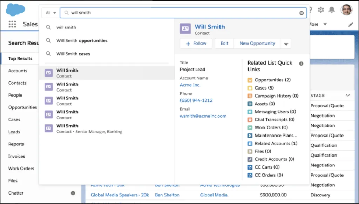The image size is (359, 204).
Task: Open the Global Media account link
Action: [x=214, y=195]
